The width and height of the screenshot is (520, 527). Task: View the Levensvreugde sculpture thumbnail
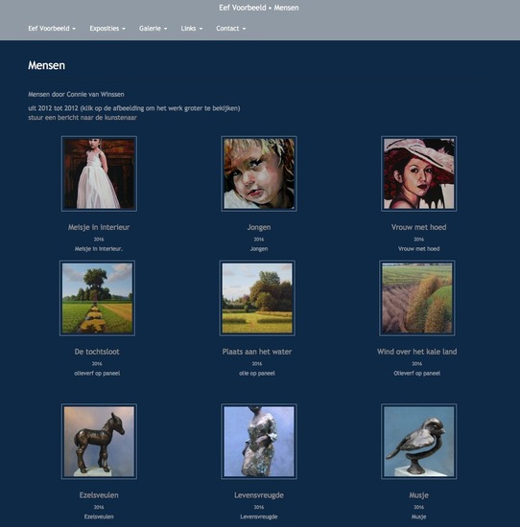point(259,442)
